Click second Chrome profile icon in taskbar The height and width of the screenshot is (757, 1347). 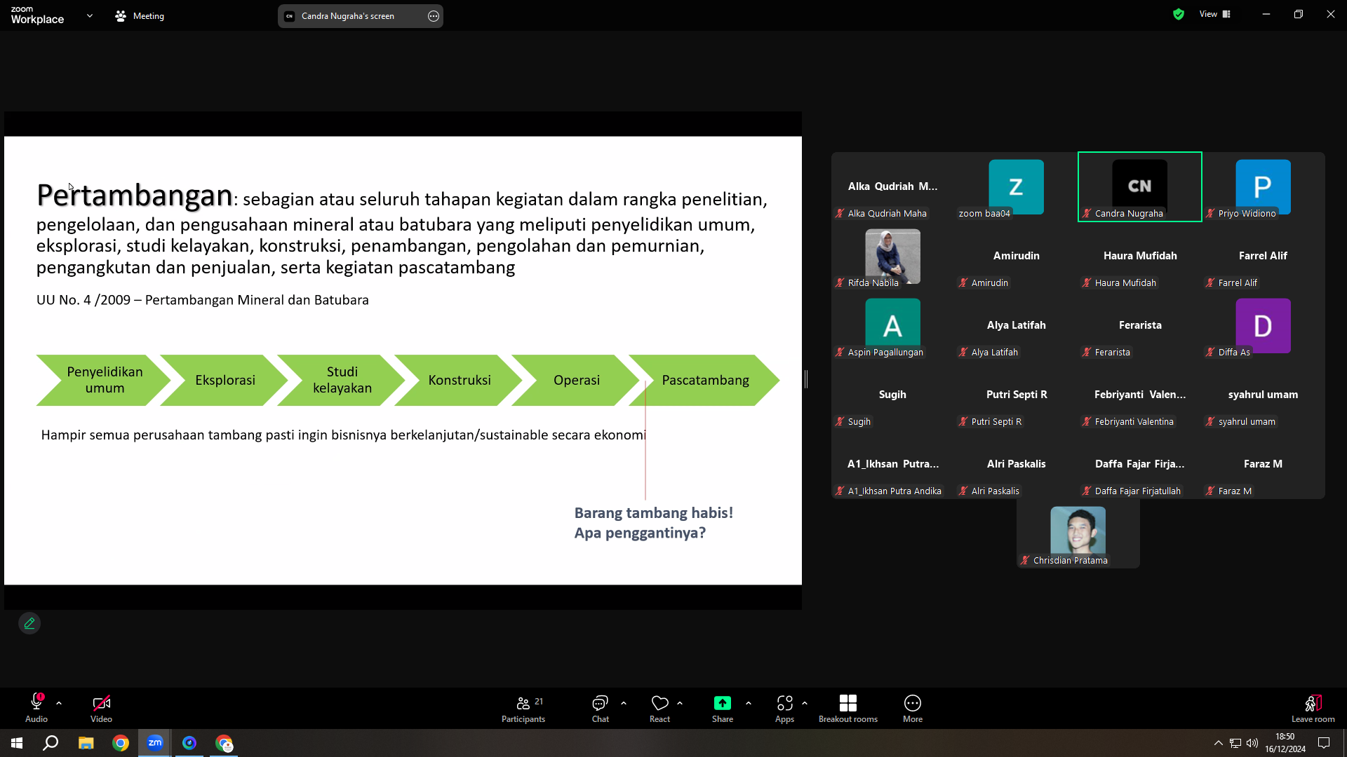point(224,743)
